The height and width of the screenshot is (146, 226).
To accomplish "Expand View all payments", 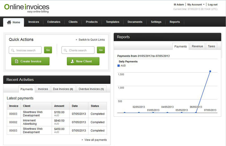I will pos(94,140).
